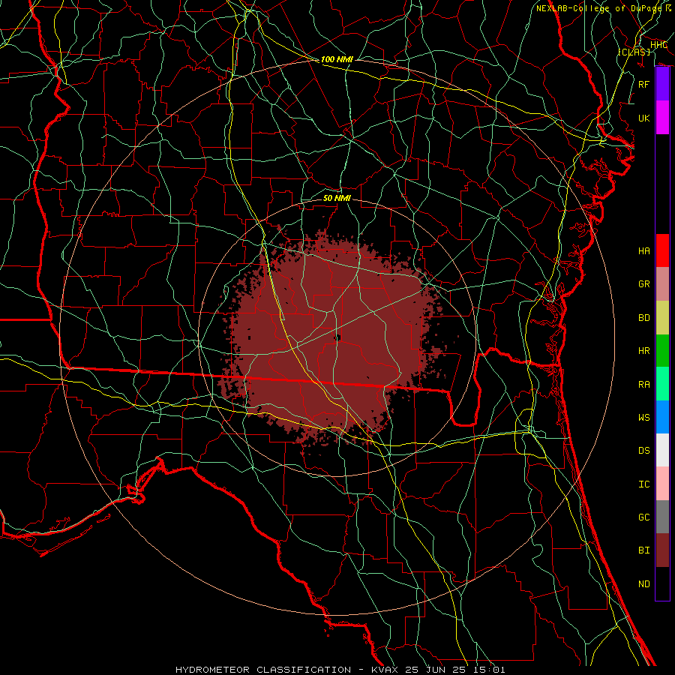Click the UK legend label
The image size is (675, 675).
644,118
